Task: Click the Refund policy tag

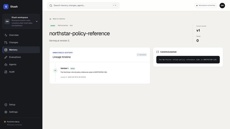Action: click(x=63, y=25)
